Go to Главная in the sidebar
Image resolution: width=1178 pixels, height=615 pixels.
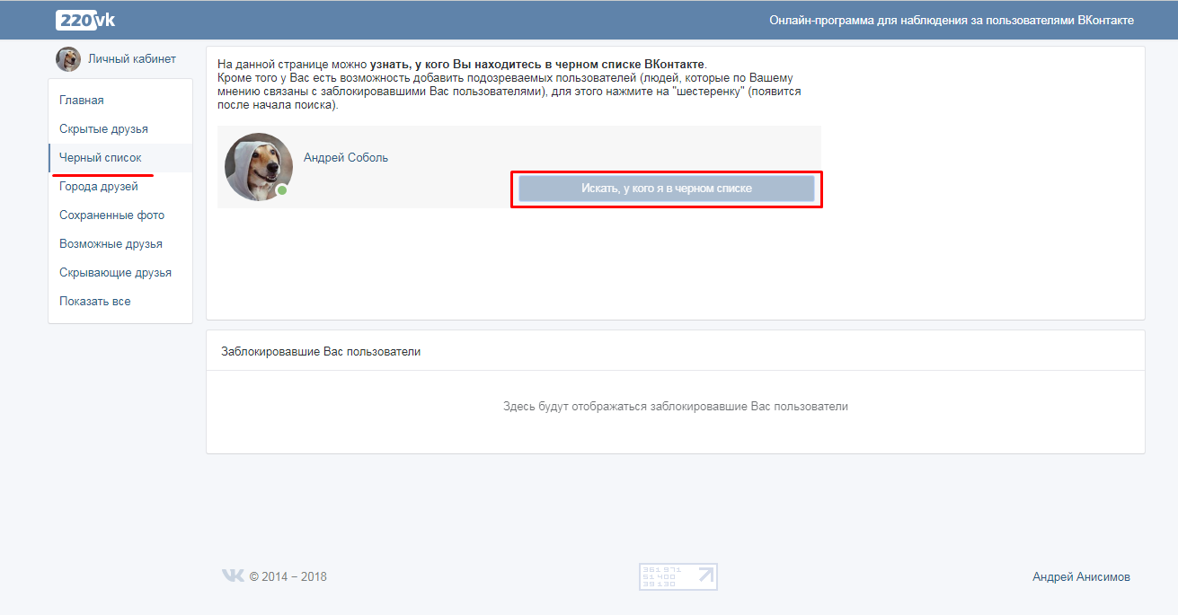(x=82, y=100)
